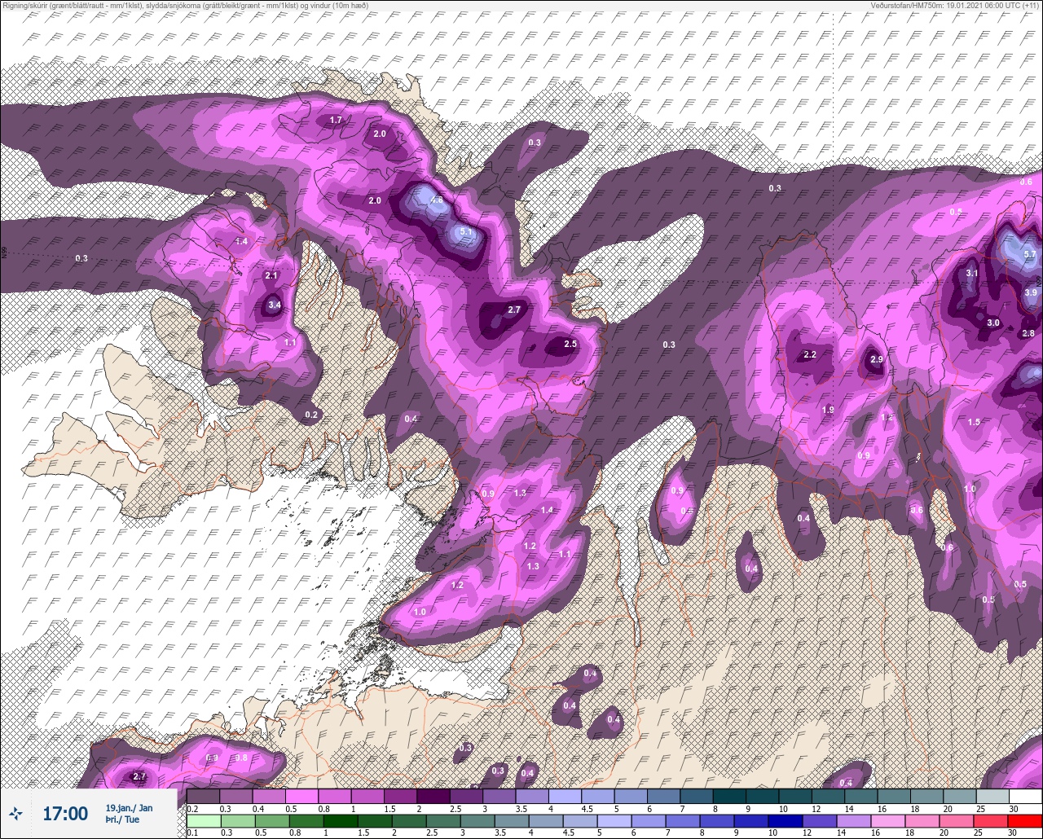1043x839 pixels.
Task: Select the upper legend swatch between 0.5 and 0.8
Action: [301, 796]
